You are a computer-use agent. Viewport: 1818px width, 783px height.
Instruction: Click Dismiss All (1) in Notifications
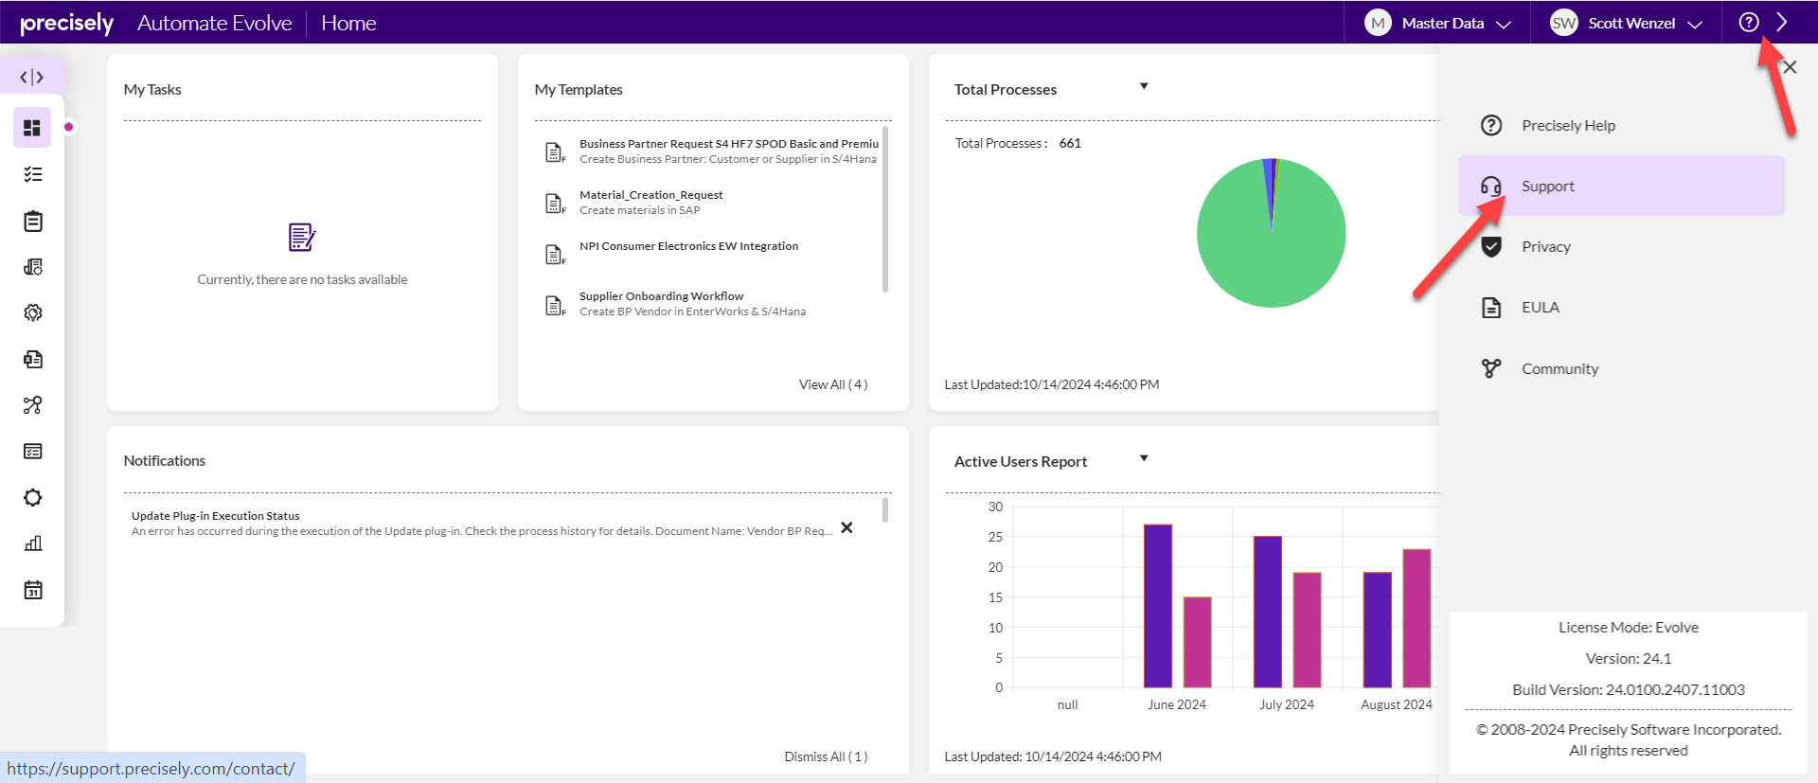point(826,756)
